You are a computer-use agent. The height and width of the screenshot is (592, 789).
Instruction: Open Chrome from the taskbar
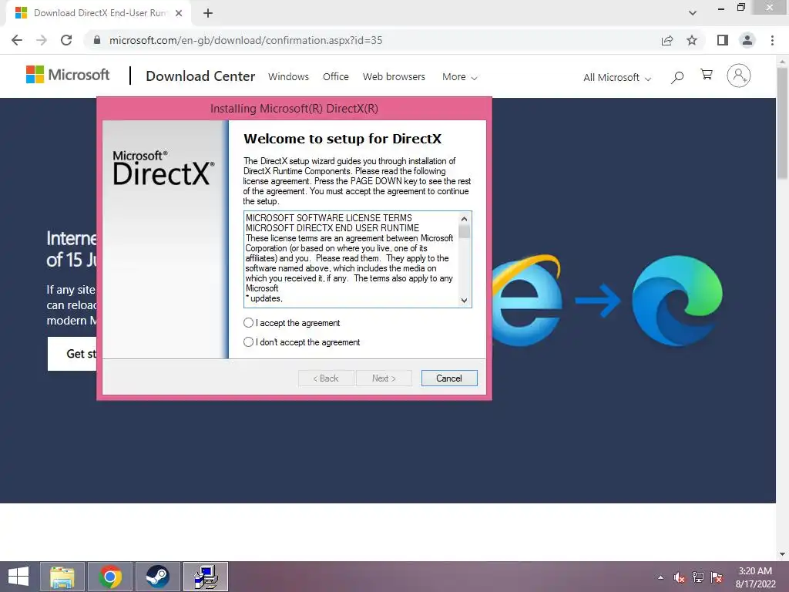(x=110, y=577)
